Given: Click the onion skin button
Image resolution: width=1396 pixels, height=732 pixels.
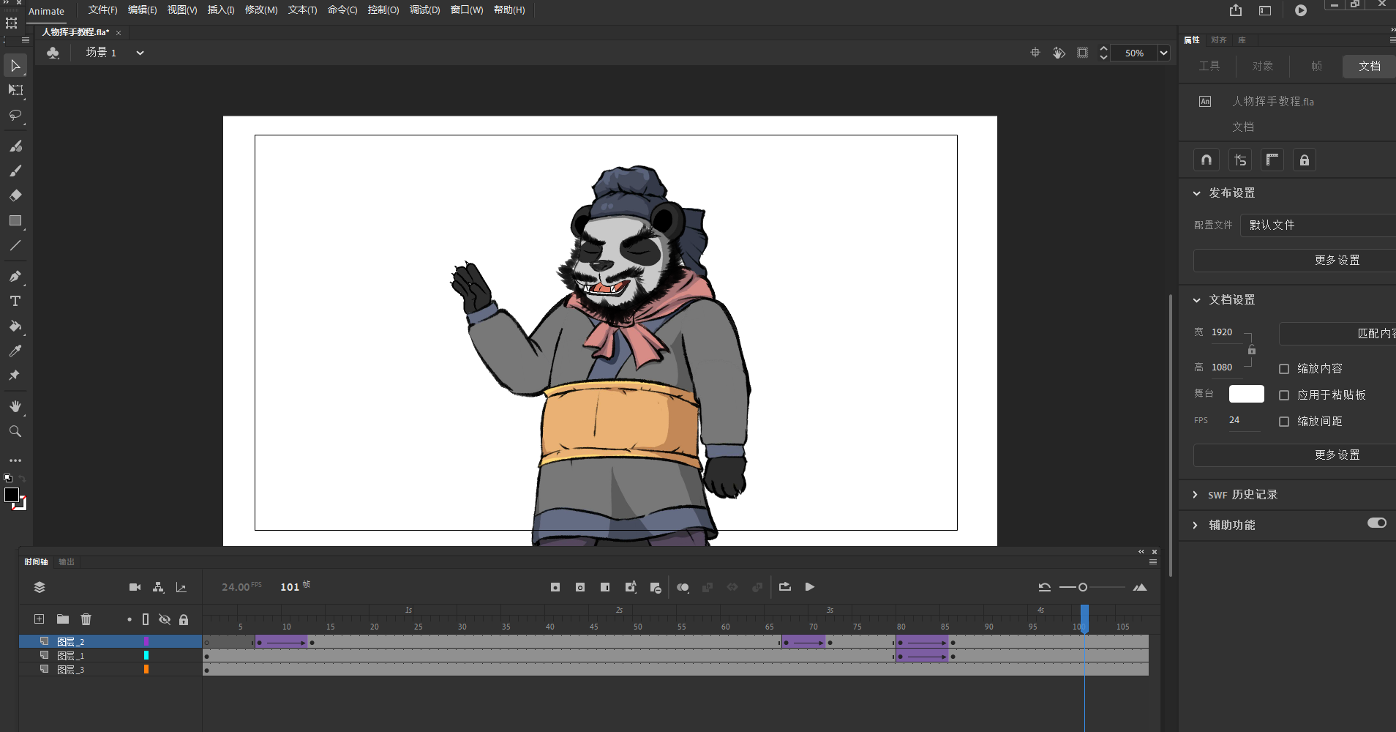Looking at the screenshot, I should pos(683,587).
